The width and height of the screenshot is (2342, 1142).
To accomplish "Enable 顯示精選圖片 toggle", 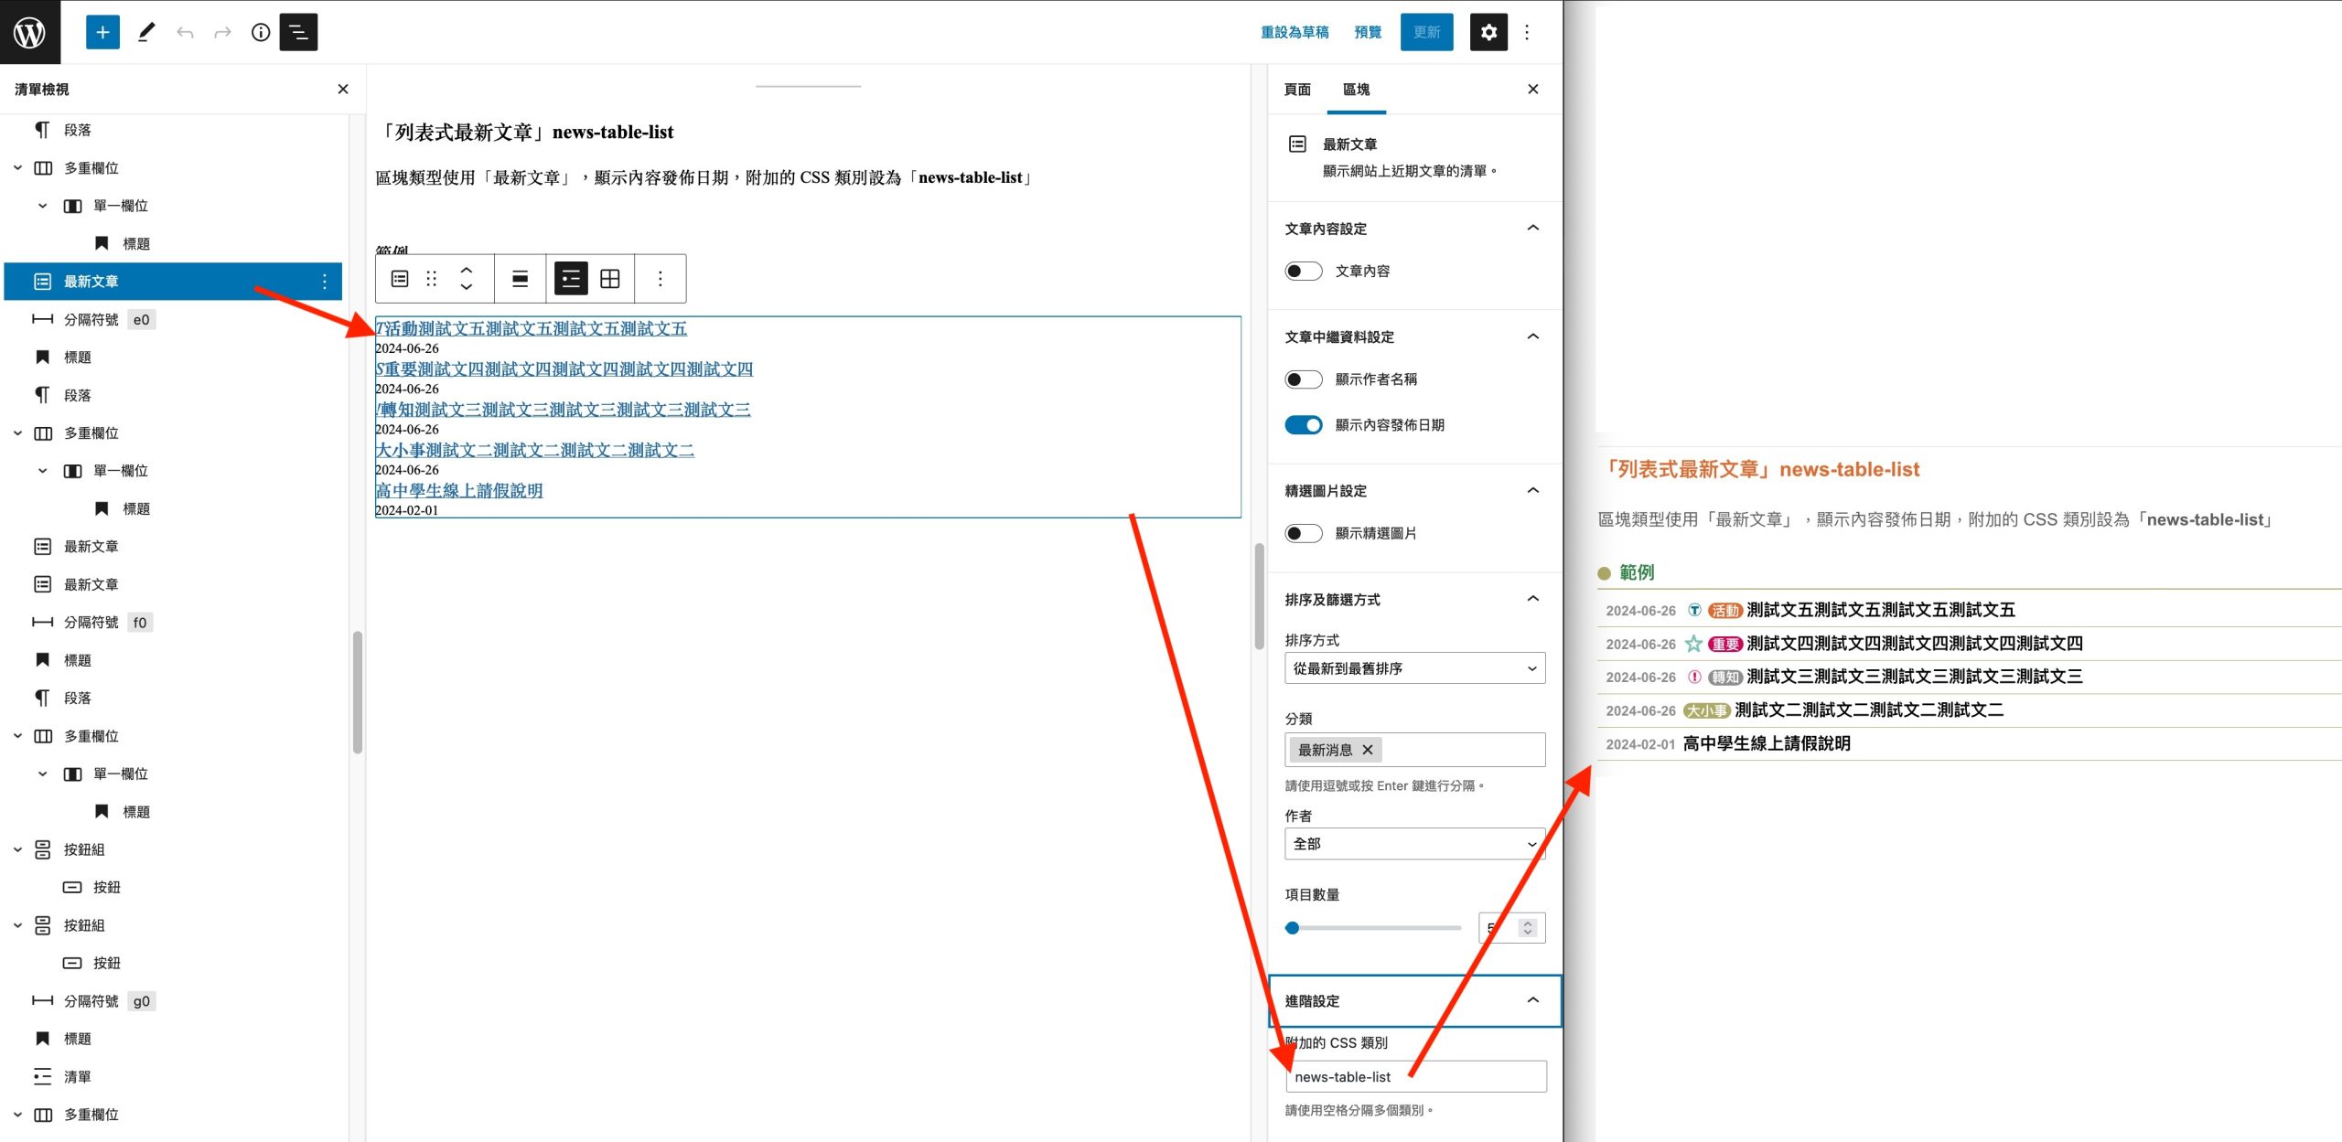I will 1303,533.
